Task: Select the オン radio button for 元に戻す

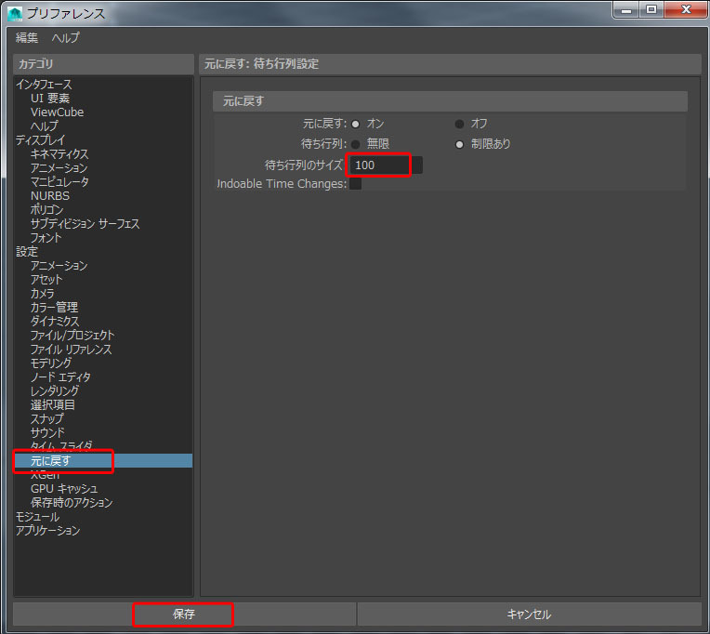Action: click(x=355, y=124)
